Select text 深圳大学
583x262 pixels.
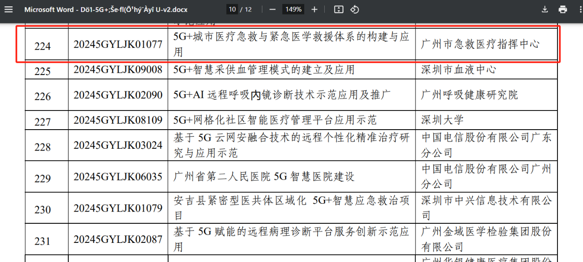[442, 120]
